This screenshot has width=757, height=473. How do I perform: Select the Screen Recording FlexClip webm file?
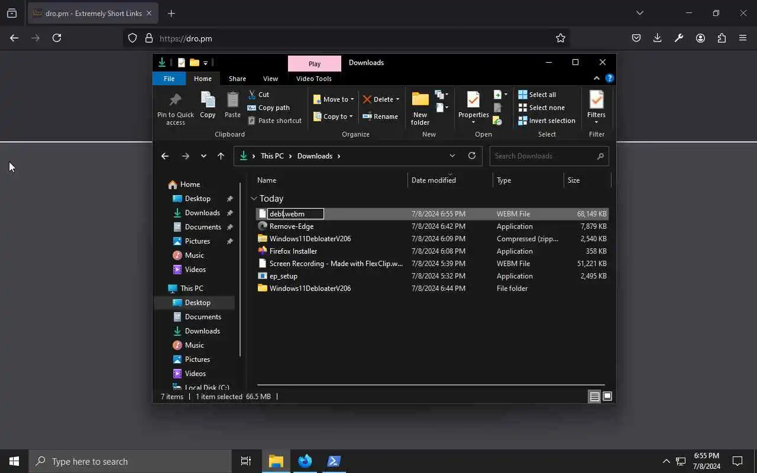(432, 264)
